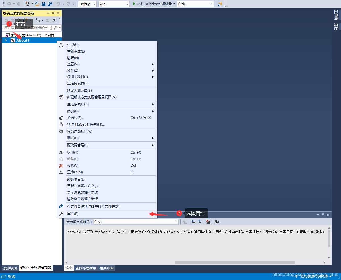Open the Solution Explorer window options dropdown arrow
The height and width of the screenshot is (280, 341).
tap(48, 13)
